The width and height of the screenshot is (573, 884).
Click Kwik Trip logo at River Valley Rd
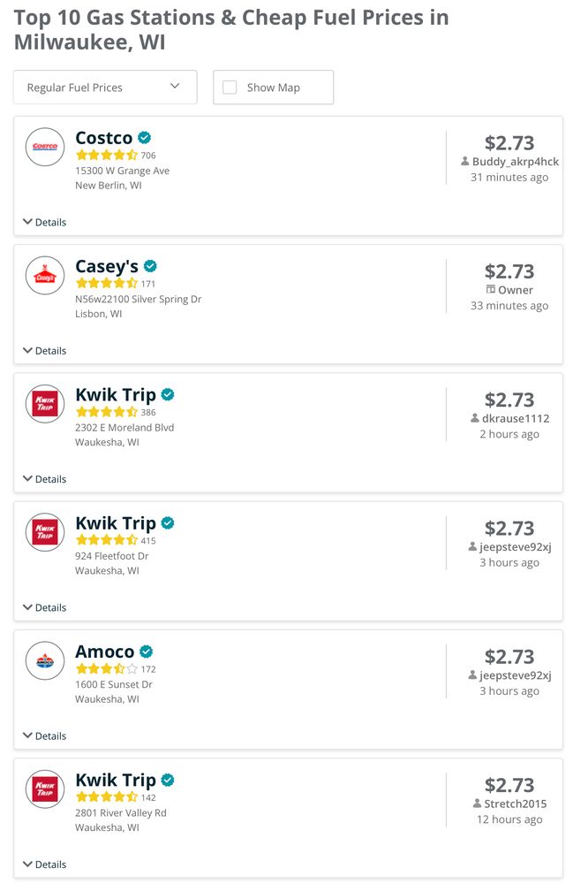tap(45, 789)
